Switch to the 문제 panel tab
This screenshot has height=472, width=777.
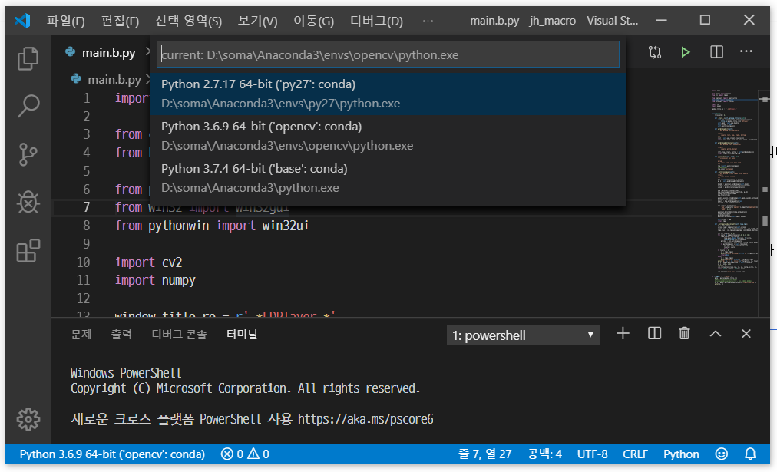pos(81,335)
